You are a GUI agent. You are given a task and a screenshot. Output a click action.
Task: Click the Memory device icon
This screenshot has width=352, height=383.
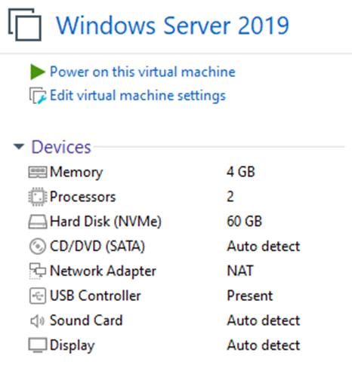tap(37, 172)
